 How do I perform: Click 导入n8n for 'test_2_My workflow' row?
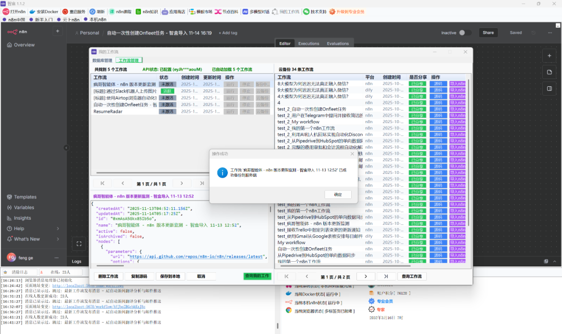(458, 122)
